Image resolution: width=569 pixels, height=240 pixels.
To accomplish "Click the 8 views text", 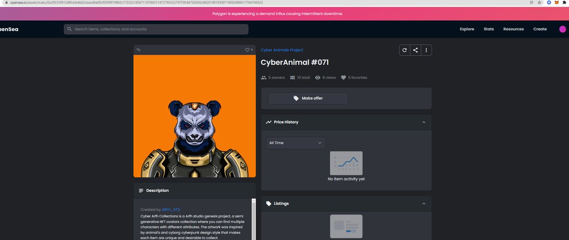I will click(329, 77).
